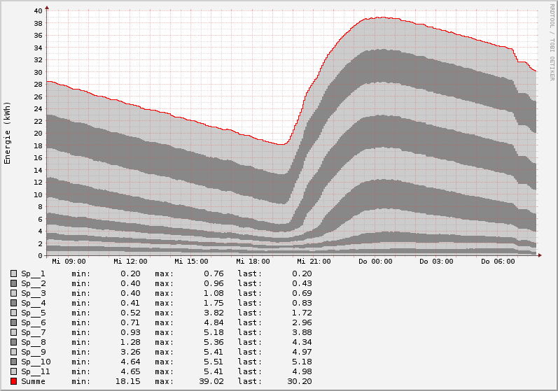Click the Summe last value 30.20

pyautogui.click(x=300, y=381)
